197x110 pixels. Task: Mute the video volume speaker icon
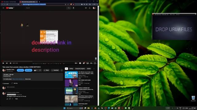click(10, 63)
